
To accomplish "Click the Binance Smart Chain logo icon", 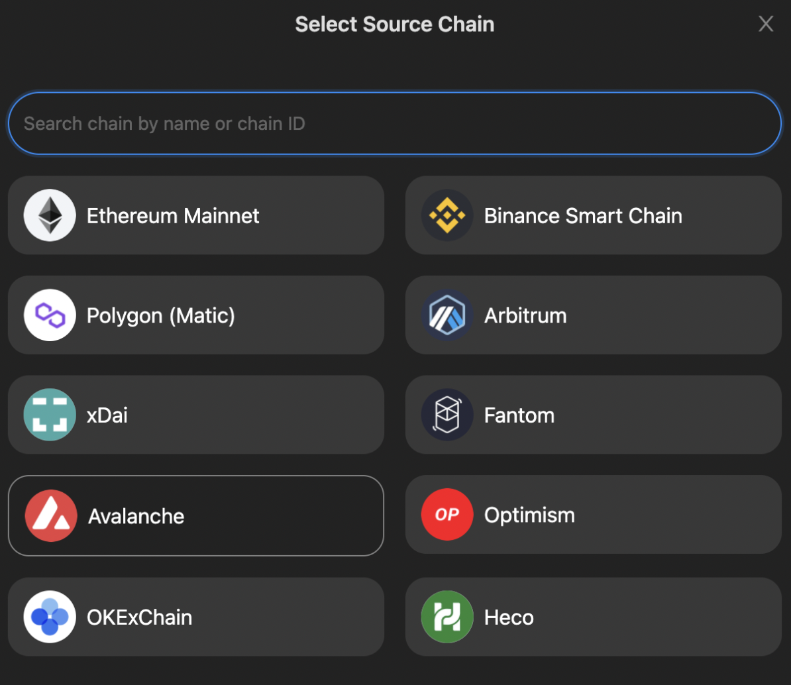I will (x=447, y=215).
